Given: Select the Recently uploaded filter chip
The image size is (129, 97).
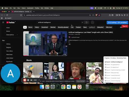Looking at the screenshot, I should coord(63,27).
